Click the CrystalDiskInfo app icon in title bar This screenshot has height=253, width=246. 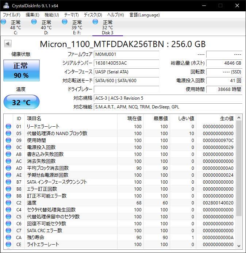pos(6,5)
